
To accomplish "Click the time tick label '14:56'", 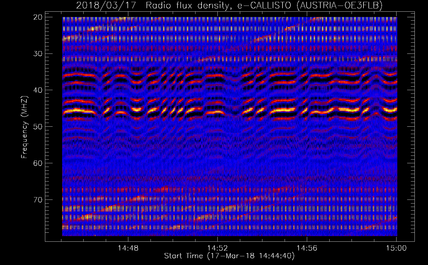I will (307, 248).
